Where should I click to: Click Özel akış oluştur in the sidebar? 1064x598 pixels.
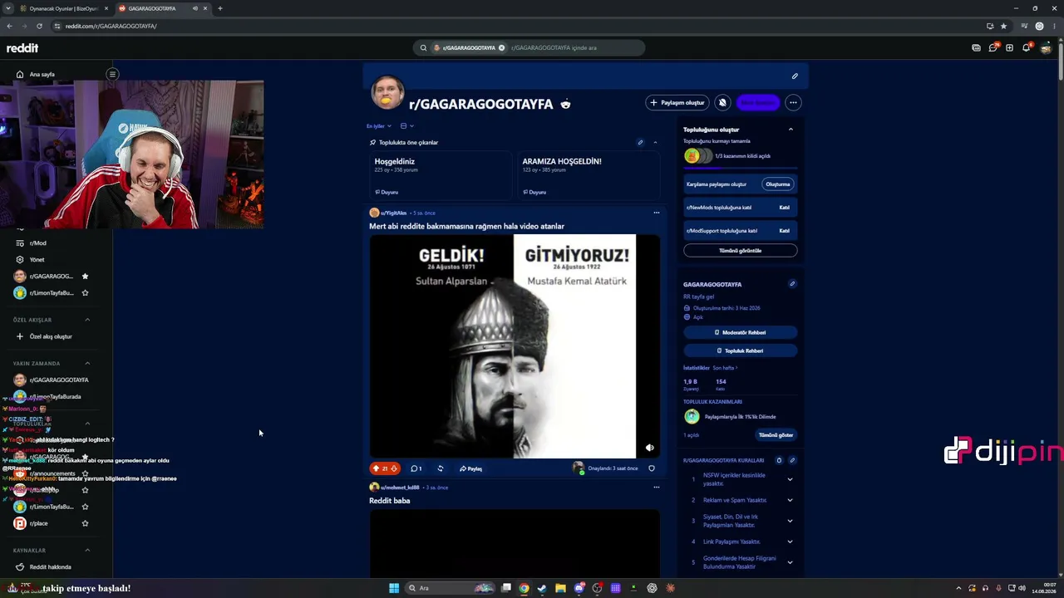click(x=44, y=336)
